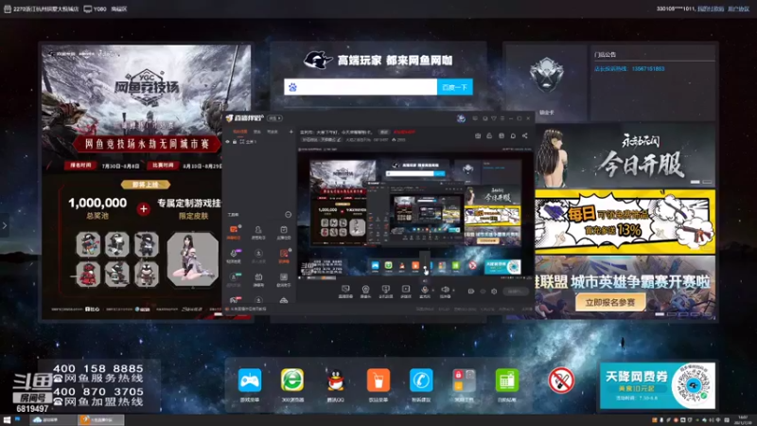The height and width of the screenshot is (426, 757).
Task: Click the record camera icon near start button
Action: coord(470,291)
